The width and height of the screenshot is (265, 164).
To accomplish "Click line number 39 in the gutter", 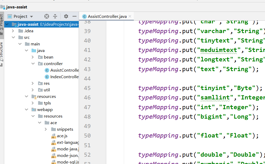I will coord(87,31).
